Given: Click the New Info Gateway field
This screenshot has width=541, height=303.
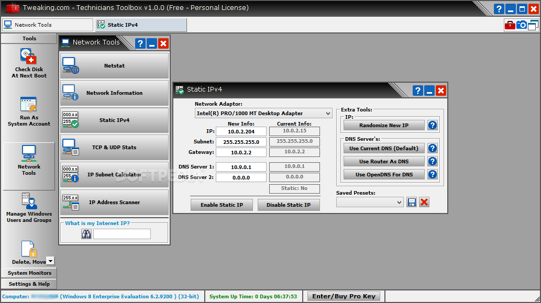Looking at the screenshot, I should click(x=241, y=152).
